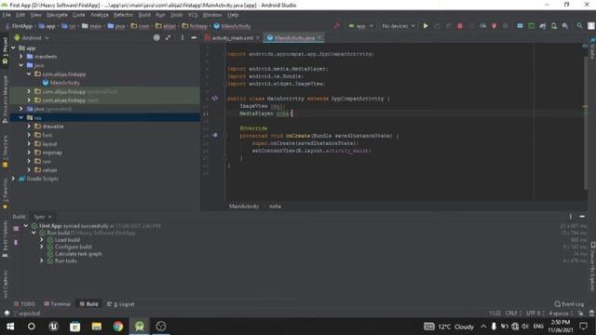Viewport: 596px width, 335px height.
Task: Click the Debug app bug icon
Action: tap(460, 26)
